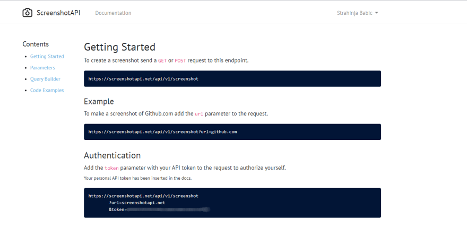Jump to Getting Started in Contents
This screenshot has width=467, height=238.
47,57
